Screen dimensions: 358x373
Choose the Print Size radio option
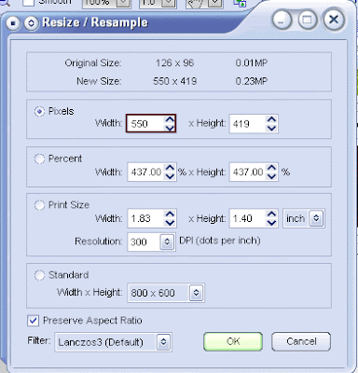click(x=39, y=205)
